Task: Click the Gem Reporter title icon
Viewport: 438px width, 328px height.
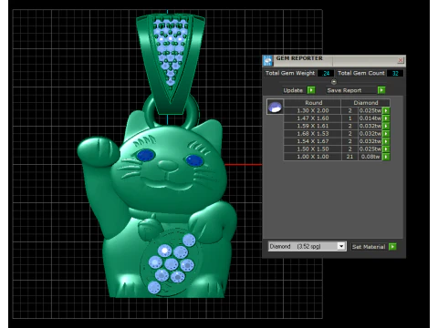Action: (268, 61)
